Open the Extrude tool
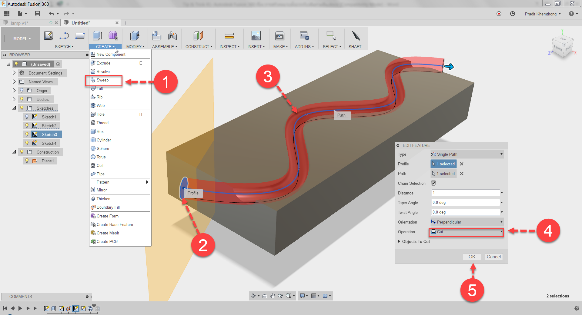Viewport: 582px width, 315px height. 103,63
